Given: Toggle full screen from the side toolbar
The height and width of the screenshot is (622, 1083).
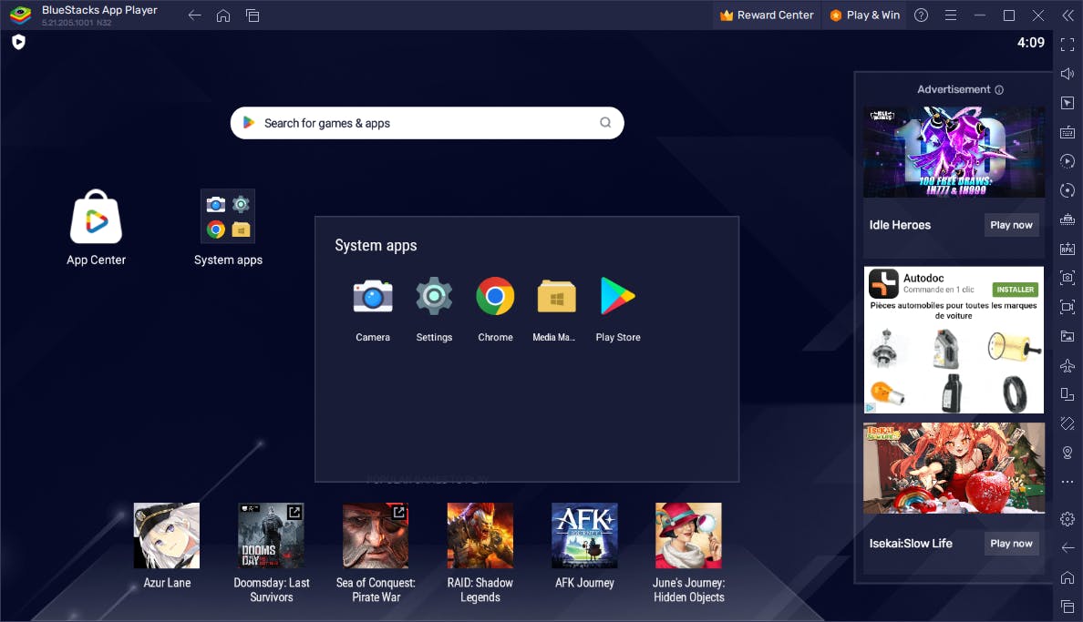Looking at the screenshot, I should (x=1068, y=45).
